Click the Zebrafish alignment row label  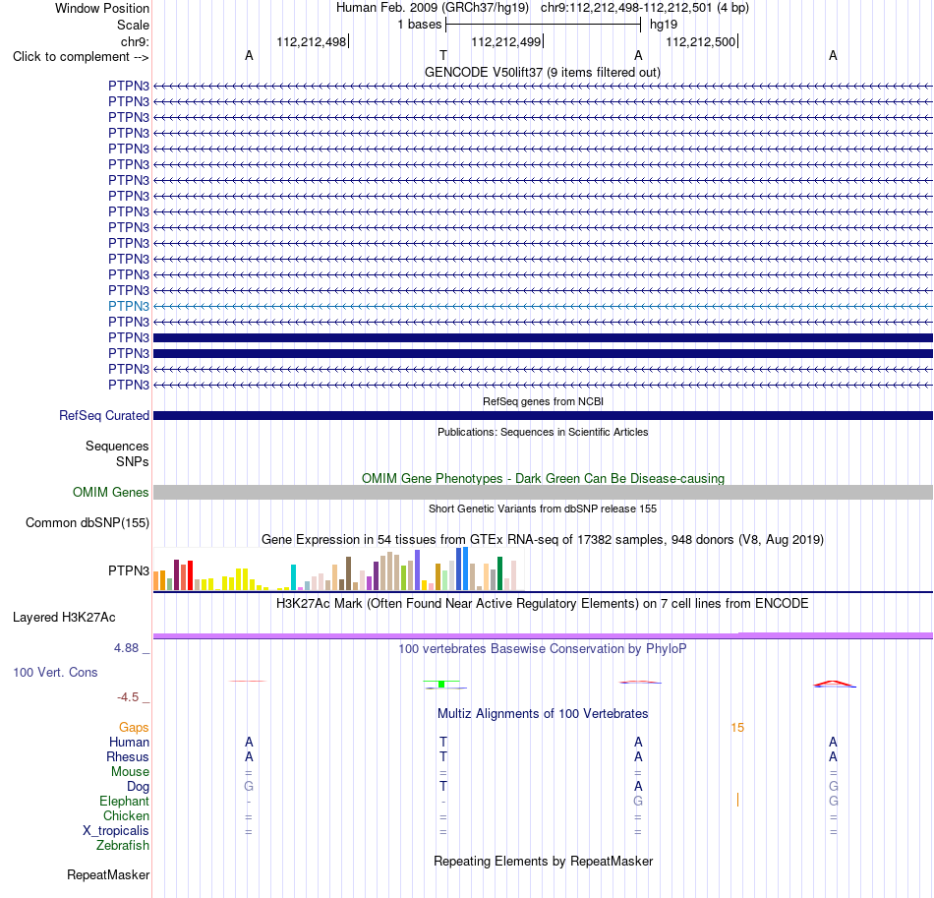pos(123,845)
